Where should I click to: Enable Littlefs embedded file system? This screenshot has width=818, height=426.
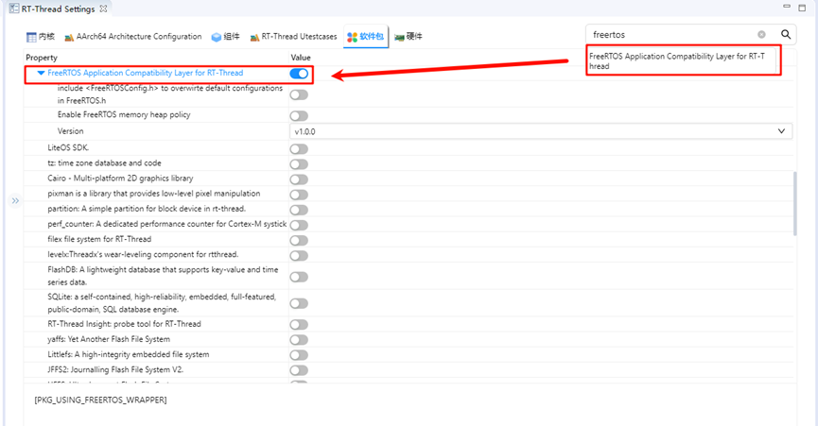point(299,355)
